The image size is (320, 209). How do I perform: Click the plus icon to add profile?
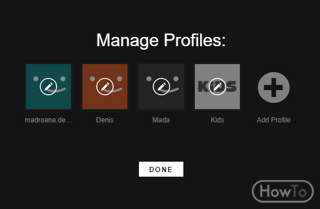[273, 87]
